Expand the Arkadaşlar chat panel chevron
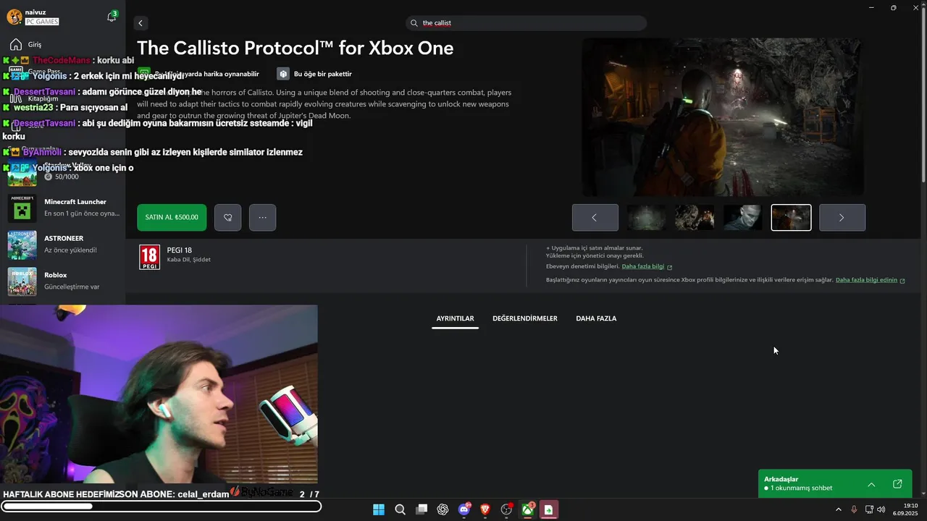The width and height of the screenshot is (927, 521). pos(871,484)
